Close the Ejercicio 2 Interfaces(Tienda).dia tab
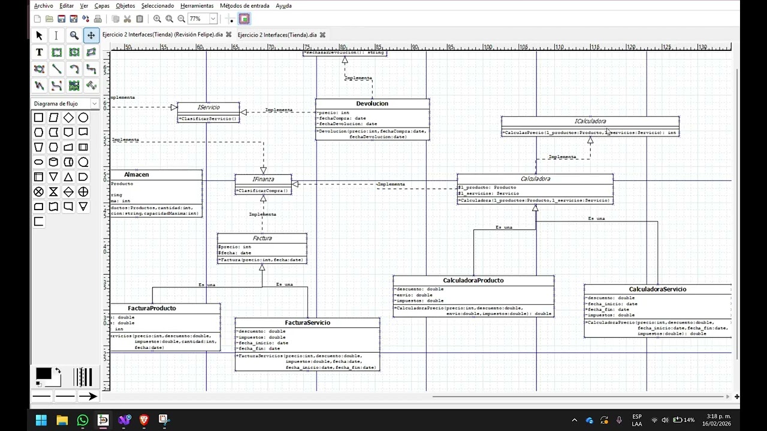The width and height of the screenshot is (767, 431). pos(322,35)
